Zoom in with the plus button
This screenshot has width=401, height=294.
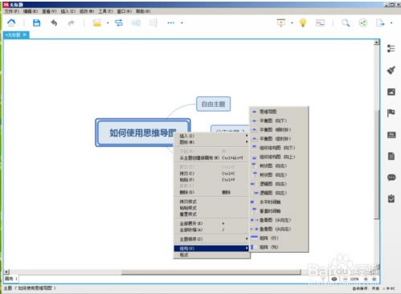[x=366, y=279]
